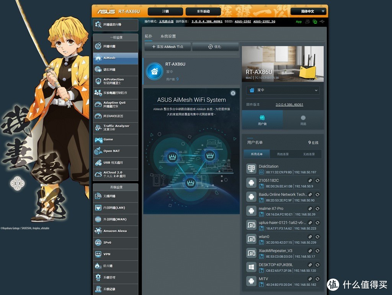This screenshot has width=392, height=295.
Task: Click the ASUS-1502 SSID link
Action: point(242,21)
